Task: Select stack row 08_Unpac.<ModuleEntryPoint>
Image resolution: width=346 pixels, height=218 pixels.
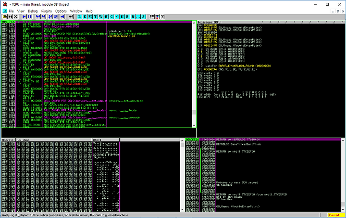Action: [x=238, y=206]
